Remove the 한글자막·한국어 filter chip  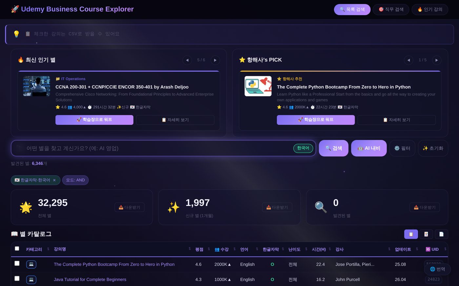point(54,180)
